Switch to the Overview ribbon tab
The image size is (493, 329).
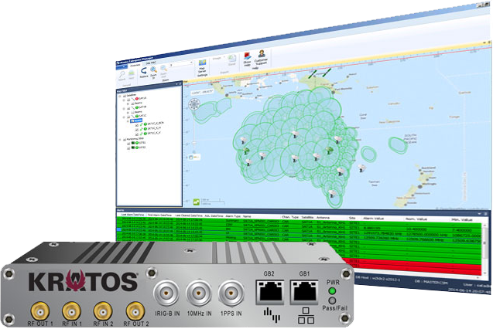[x=135, y=66]
